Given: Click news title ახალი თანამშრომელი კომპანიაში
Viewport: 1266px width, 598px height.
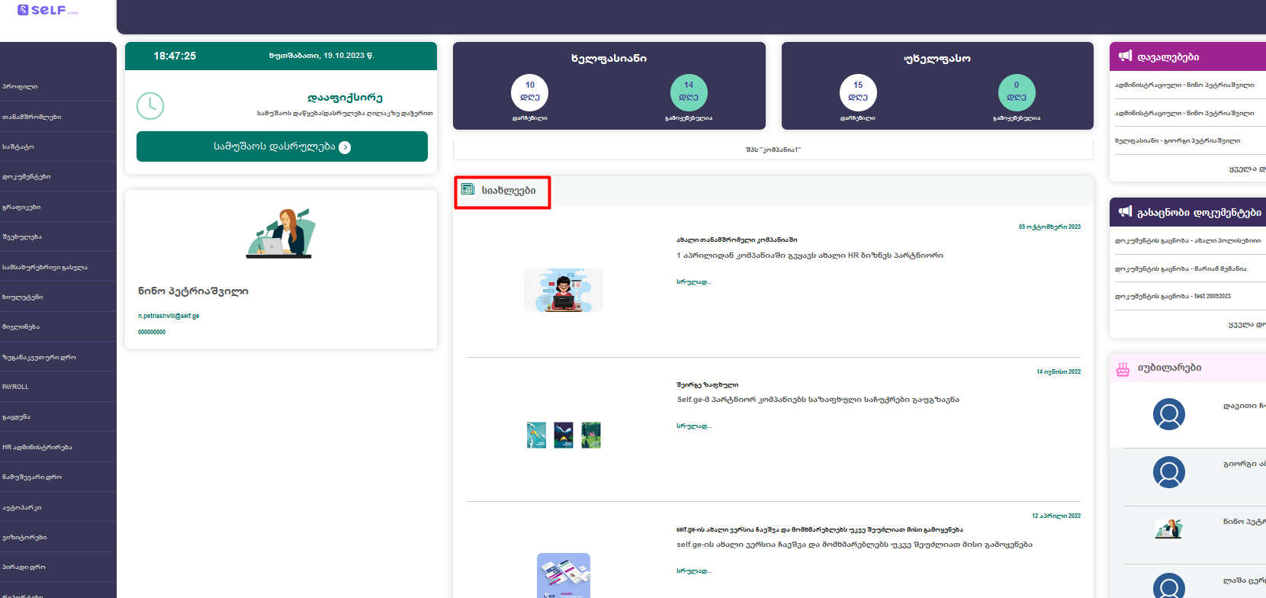Looking at the screenshot, I should 737,240.
